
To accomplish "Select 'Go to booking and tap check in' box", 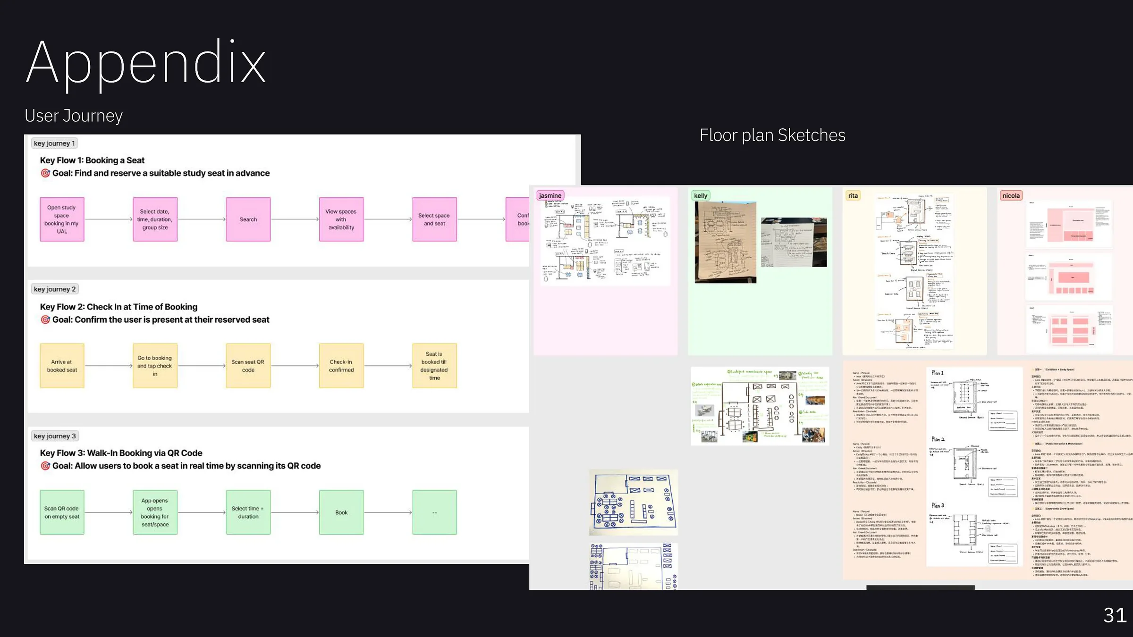I will click(x=155, y=366).
